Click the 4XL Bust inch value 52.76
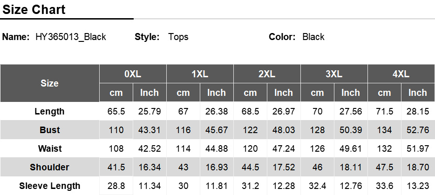The image size is (435, 195). pos(417,130)
